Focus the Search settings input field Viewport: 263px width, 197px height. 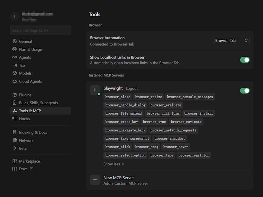pyautogui.click(x=40, y=30)
